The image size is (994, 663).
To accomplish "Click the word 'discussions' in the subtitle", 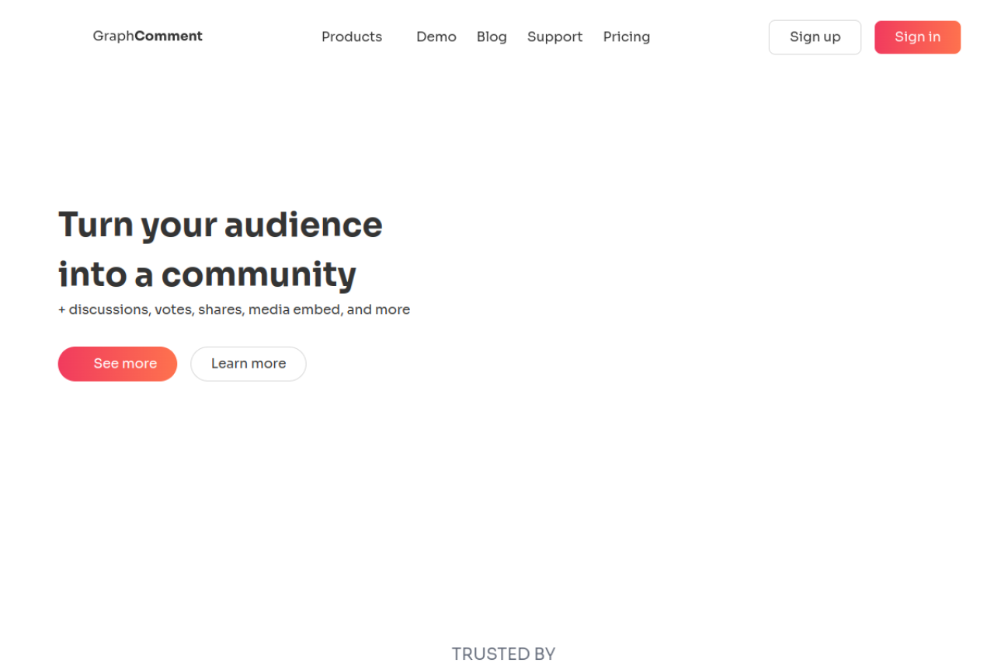I will click(x=109, y=309).
